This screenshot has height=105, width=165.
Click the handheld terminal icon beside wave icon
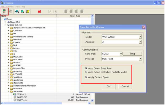(22, 11)
